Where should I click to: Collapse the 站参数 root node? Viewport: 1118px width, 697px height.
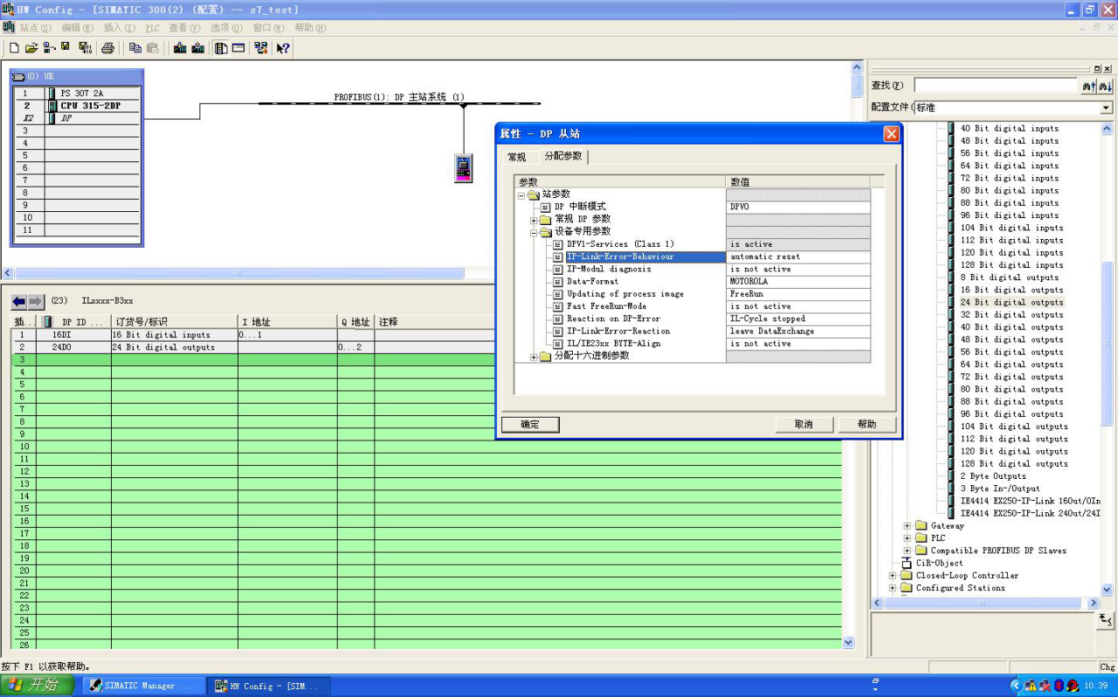coord(521,195)
